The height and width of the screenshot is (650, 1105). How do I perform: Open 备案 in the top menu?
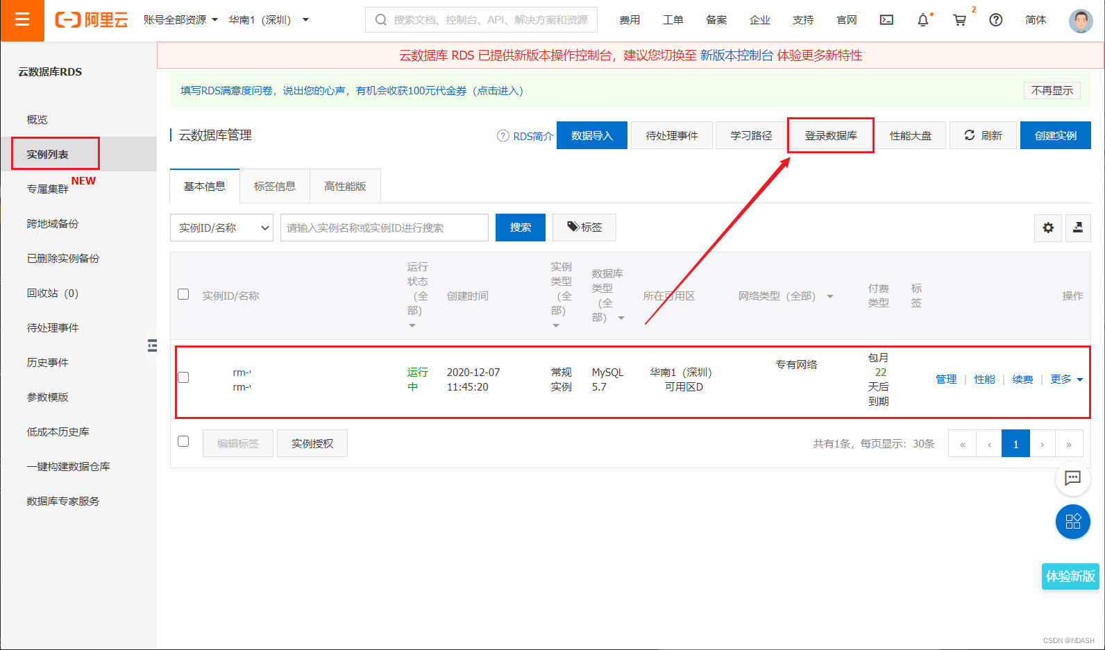click(x=716, y=20)
